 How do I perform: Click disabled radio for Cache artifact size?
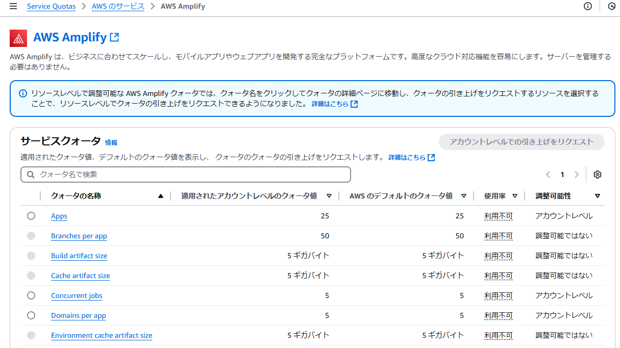click(31, 276)
